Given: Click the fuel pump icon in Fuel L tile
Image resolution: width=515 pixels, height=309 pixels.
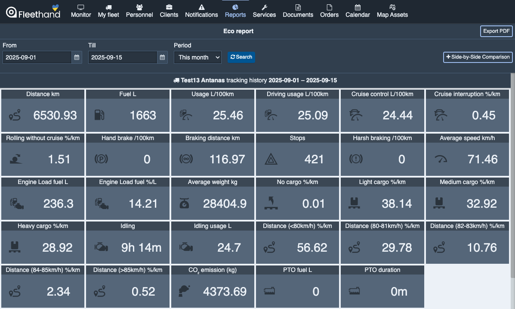Looking at the screenshot, I should coord(99,115).
